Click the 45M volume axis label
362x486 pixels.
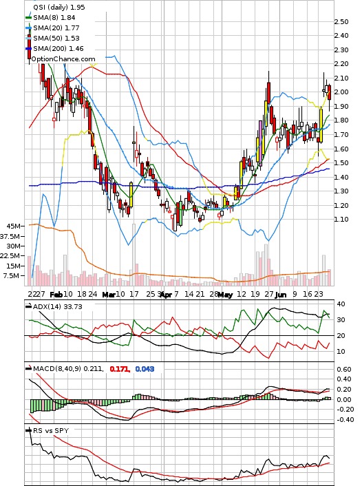coord(14,226)
